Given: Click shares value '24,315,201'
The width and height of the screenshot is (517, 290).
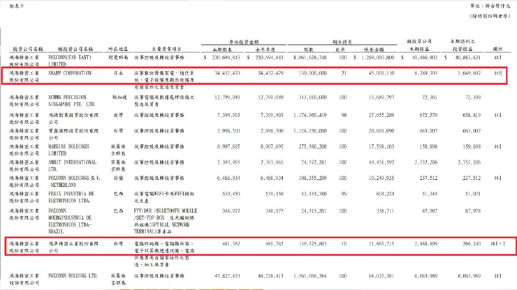Looking at the screenshot, I should coord(314,211).
